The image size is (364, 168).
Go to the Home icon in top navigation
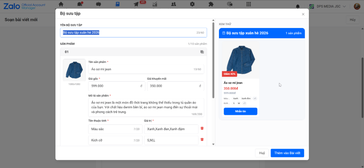61,4
